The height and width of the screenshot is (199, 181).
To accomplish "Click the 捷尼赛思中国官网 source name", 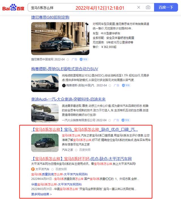I will pos(42,59).
